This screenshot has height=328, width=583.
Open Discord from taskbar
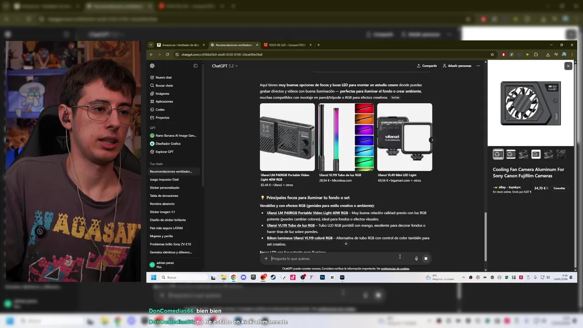[243, 277]
